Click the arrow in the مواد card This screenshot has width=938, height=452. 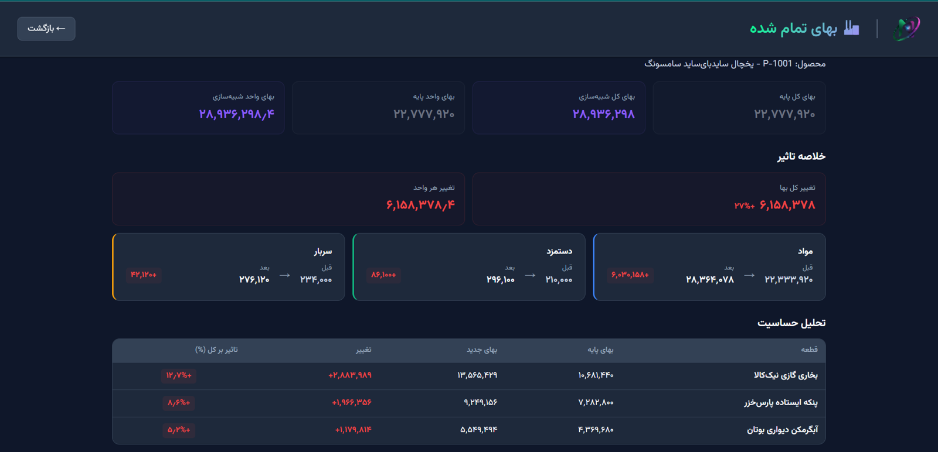point(749,275)
